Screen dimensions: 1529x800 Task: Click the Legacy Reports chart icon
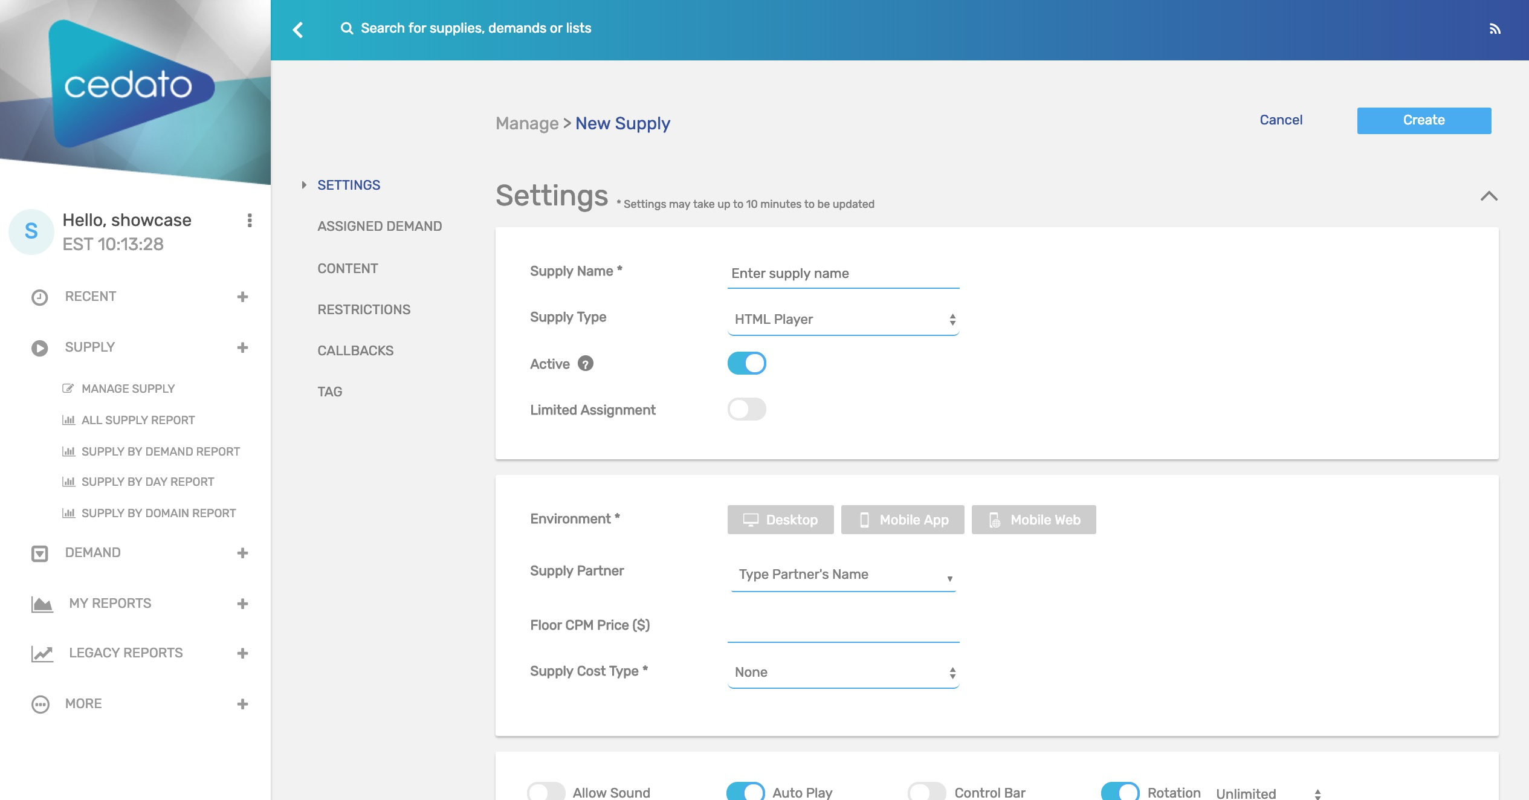coord(42,653)
